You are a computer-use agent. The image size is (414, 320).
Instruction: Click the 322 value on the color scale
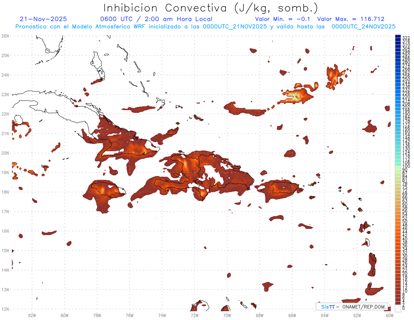point(406,38)
